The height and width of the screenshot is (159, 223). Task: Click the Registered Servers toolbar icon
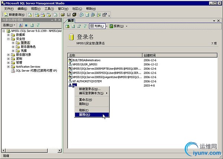81,14
